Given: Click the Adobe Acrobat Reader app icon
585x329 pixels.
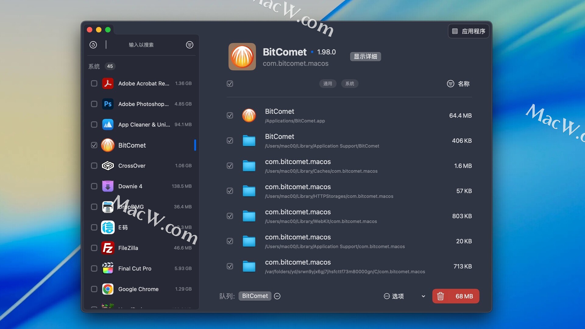Looking at the screenshot, I should [108, 83].
